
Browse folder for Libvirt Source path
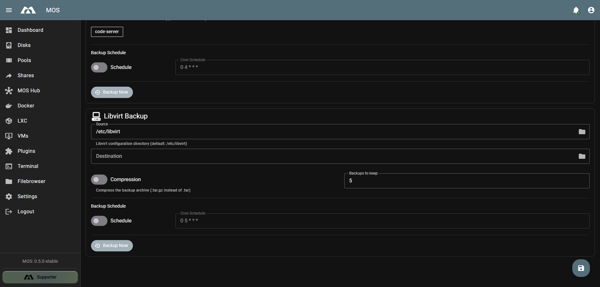click(x=582, y=132)
